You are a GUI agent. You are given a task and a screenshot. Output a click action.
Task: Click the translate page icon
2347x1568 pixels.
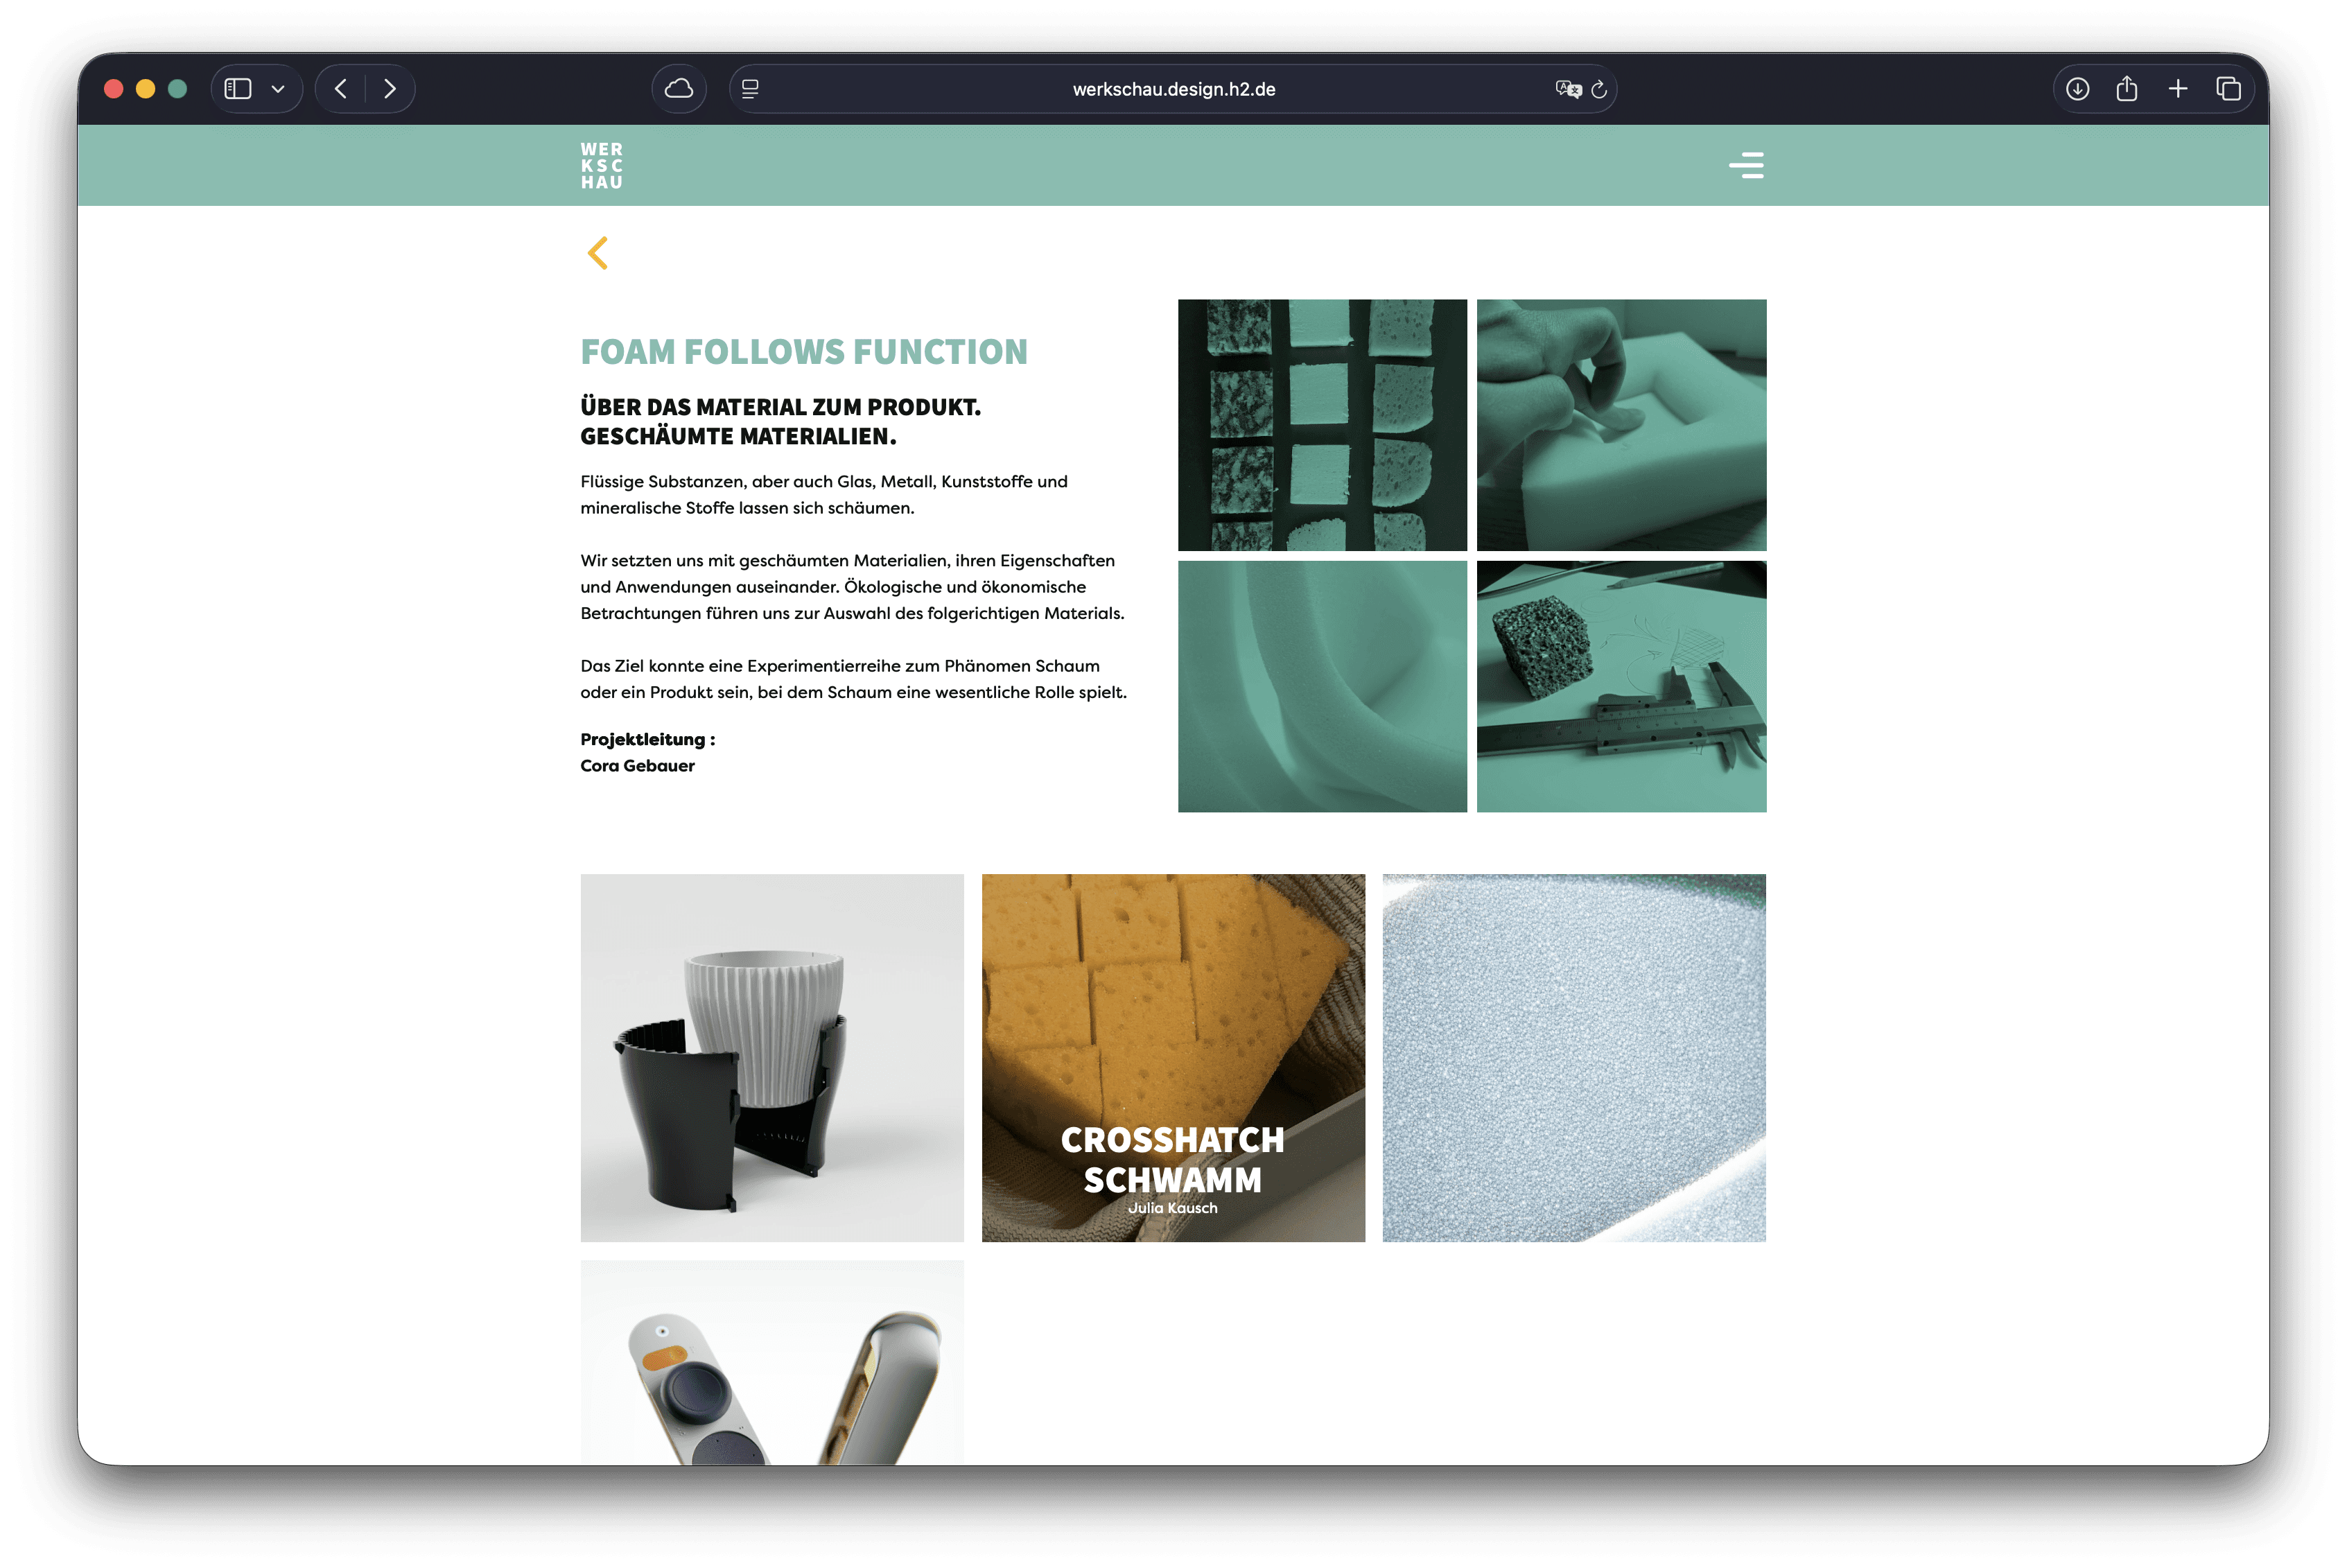(x=1567, y=89)
